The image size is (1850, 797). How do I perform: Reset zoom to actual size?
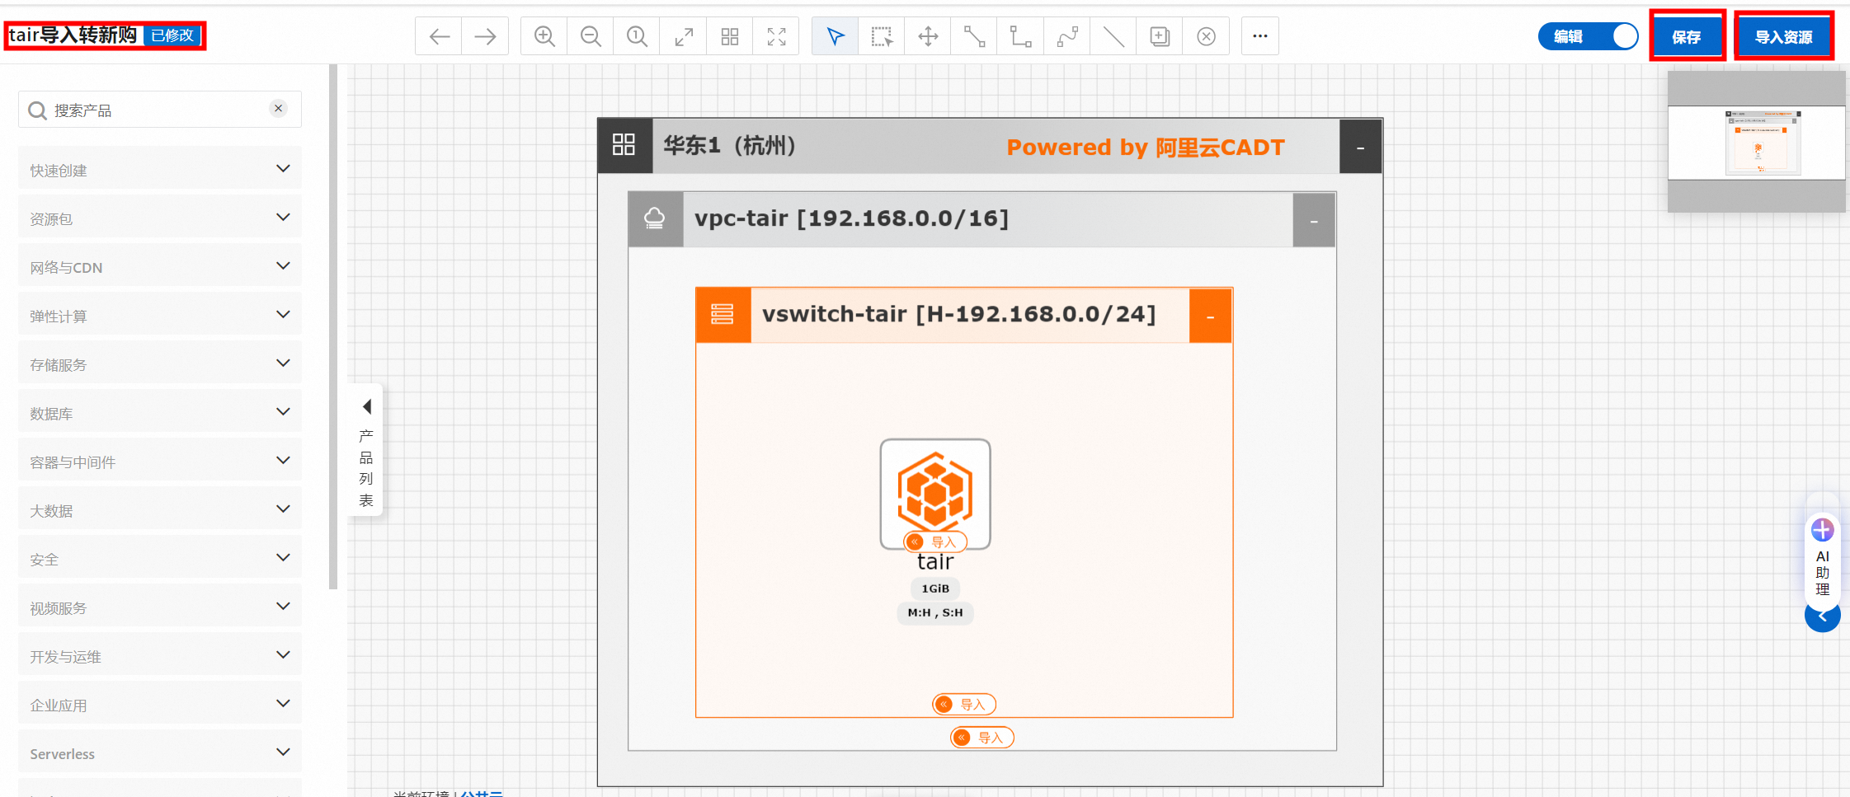637,36
